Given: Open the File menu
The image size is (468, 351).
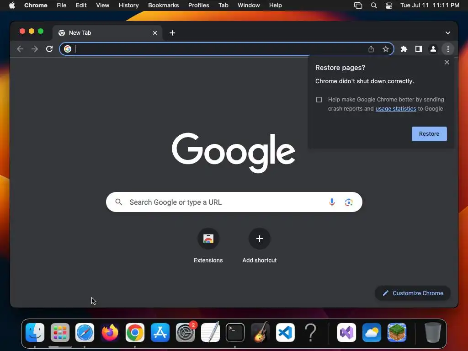Looking at the screenshot, I should 62,5.
